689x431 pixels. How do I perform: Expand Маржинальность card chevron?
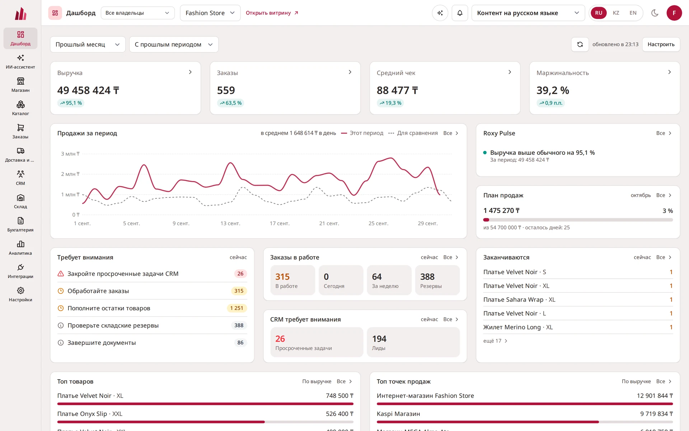pos(669,72)
